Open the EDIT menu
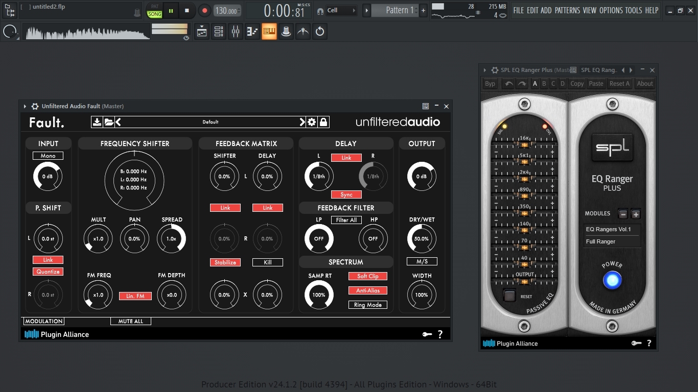The image size is (698, 392). pos(532,10)
